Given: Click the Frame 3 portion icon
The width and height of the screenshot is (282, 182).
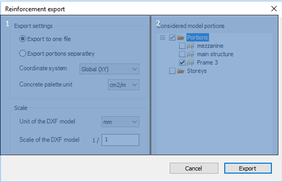Looking at the screenshot, I should [190, 63].
